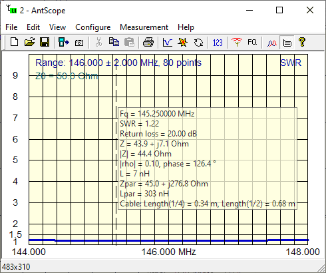Image resolution: width=326 pixels, height=273 pixels.
Task: Click the Paste clipboard icon
Action: tap(130, 42)
